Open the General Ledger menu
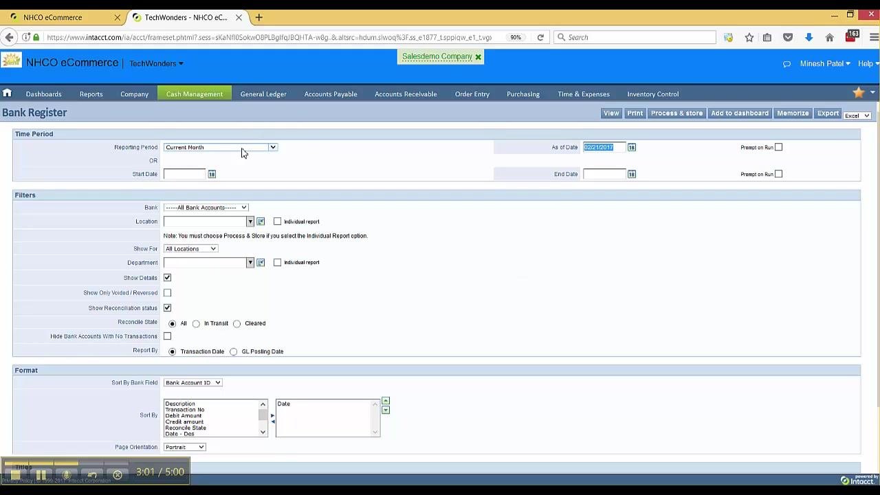The height and width of the screenshot is (495, 880). click(x=263, y=93)
